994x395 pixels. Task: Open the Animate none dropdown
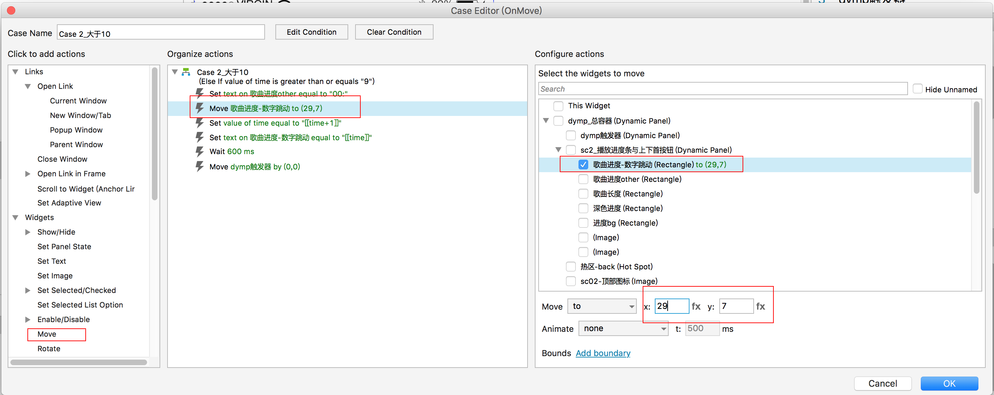point(623,329)
